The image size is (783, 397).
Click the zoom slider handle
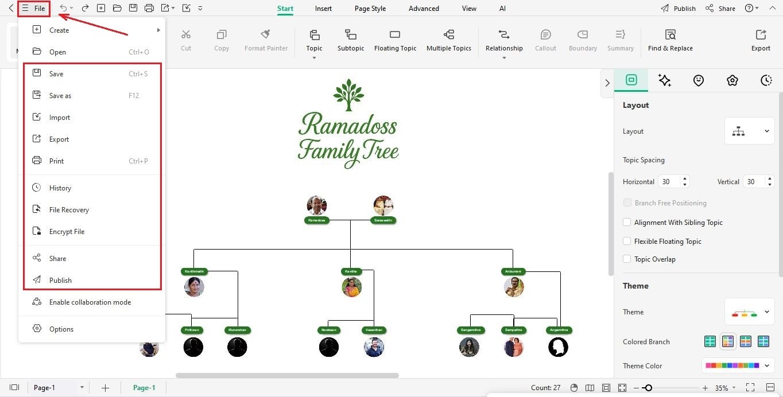648,388
